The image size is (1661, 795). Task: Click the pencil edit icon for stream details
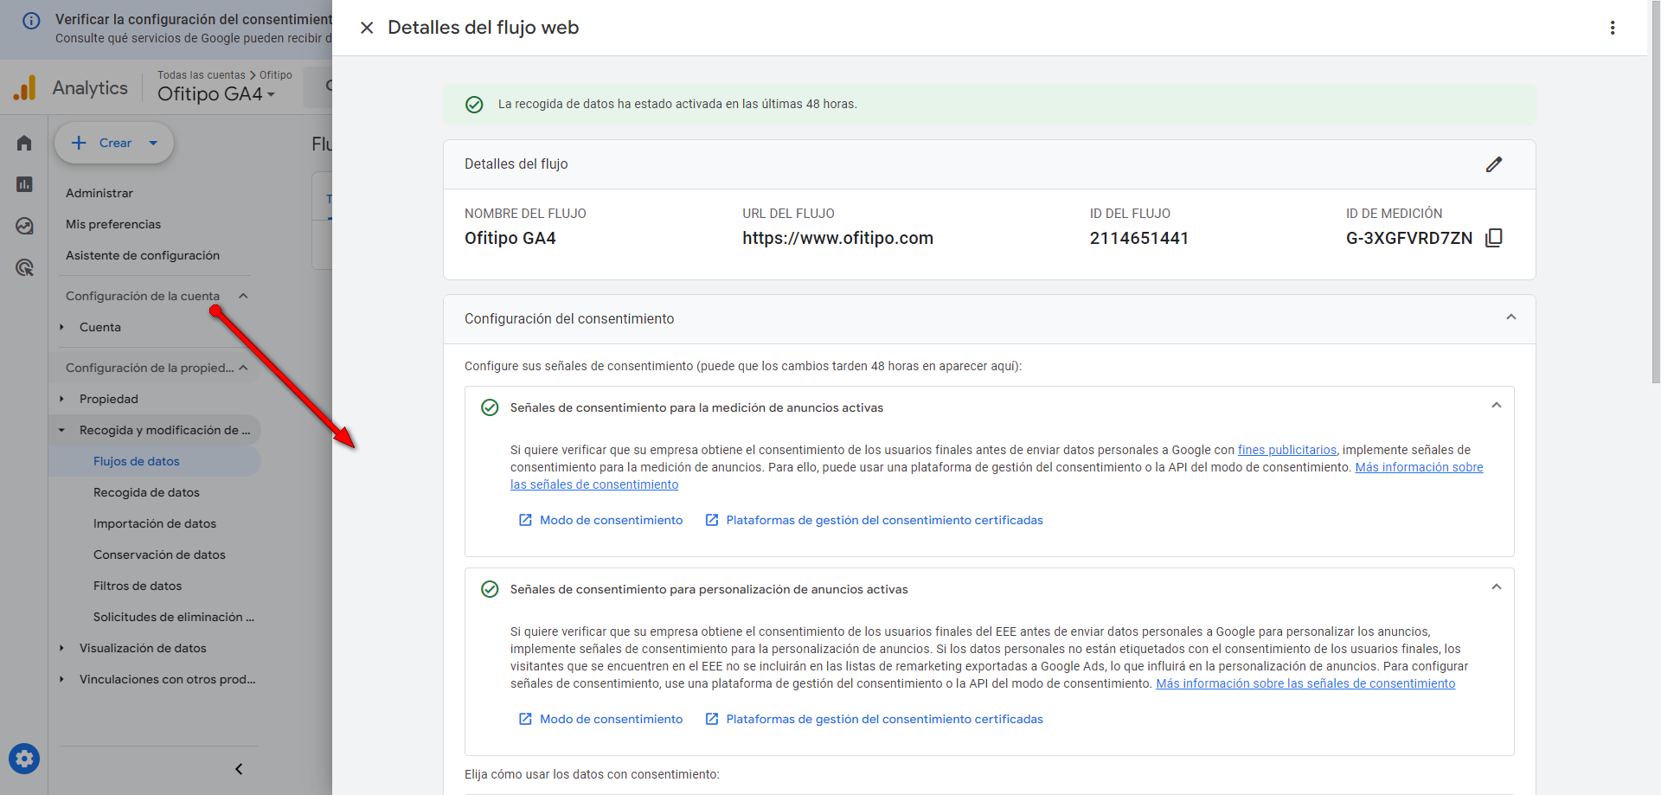click(1493, 164)
